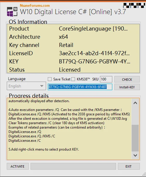The image size is (146, 177).
Task: Click the Install-KEY button
Action: pos(127,87)
